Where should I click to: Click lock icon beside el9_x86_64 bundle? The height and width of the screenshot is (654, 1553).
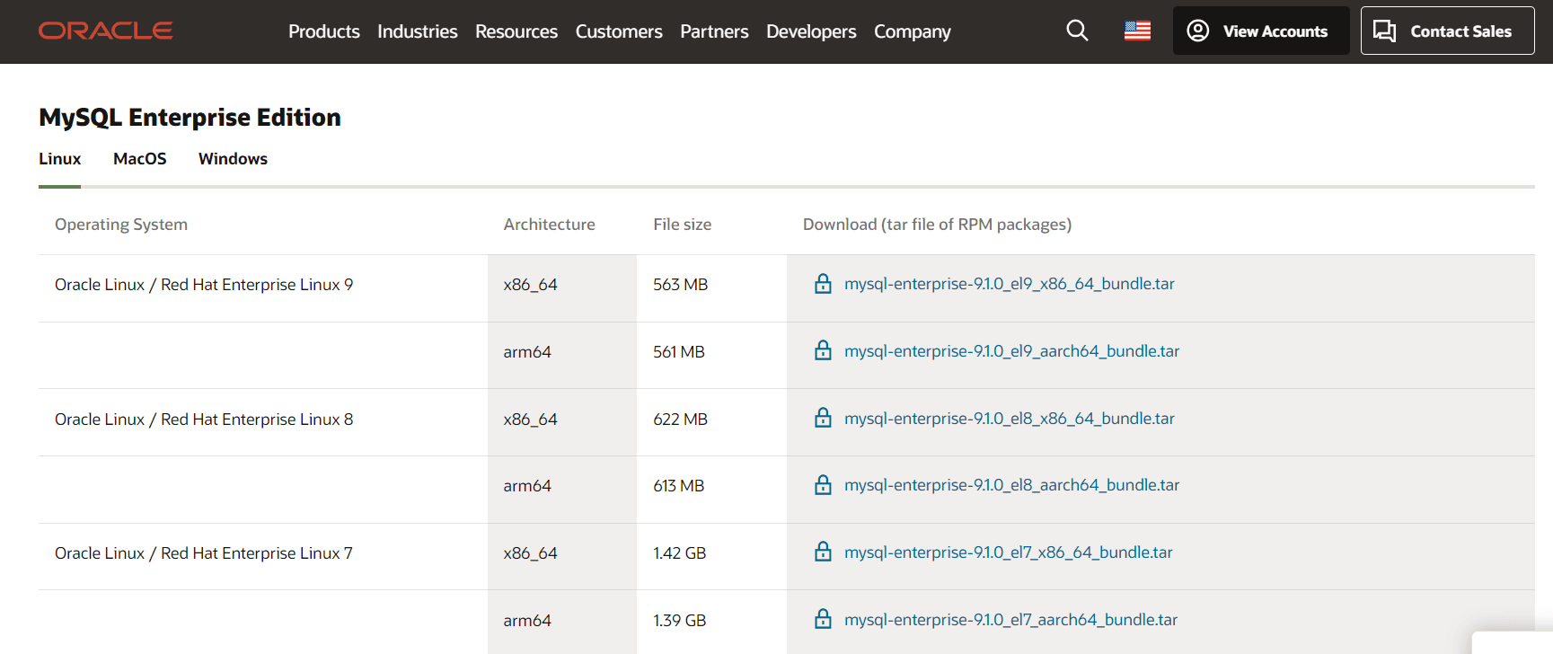click(823, 284)
